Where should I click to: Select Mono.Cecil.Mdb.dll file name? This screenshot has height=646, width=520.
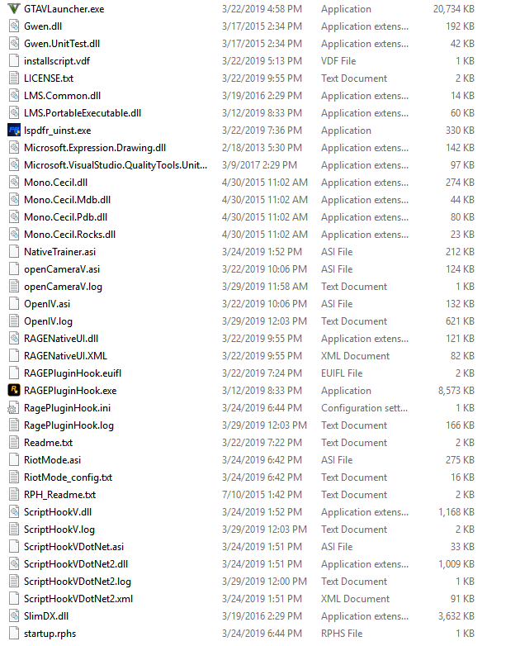(67, 200)
